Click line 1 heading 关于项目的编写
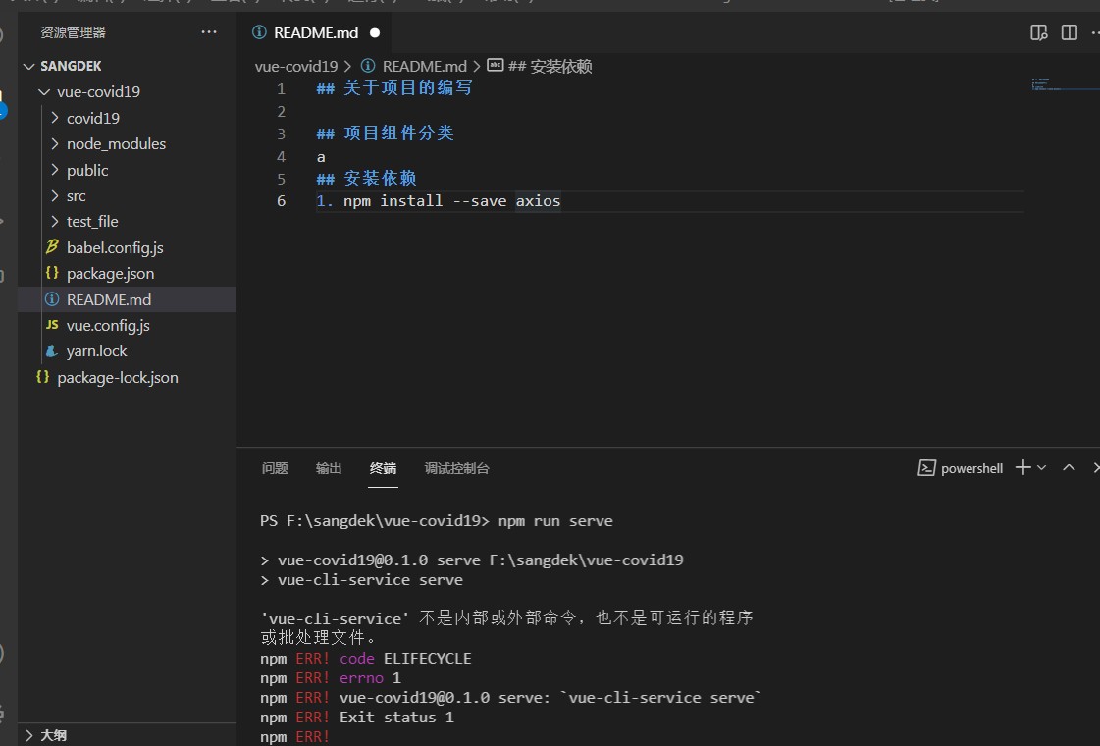This screenshot has width=1100, height=746. 394,88
